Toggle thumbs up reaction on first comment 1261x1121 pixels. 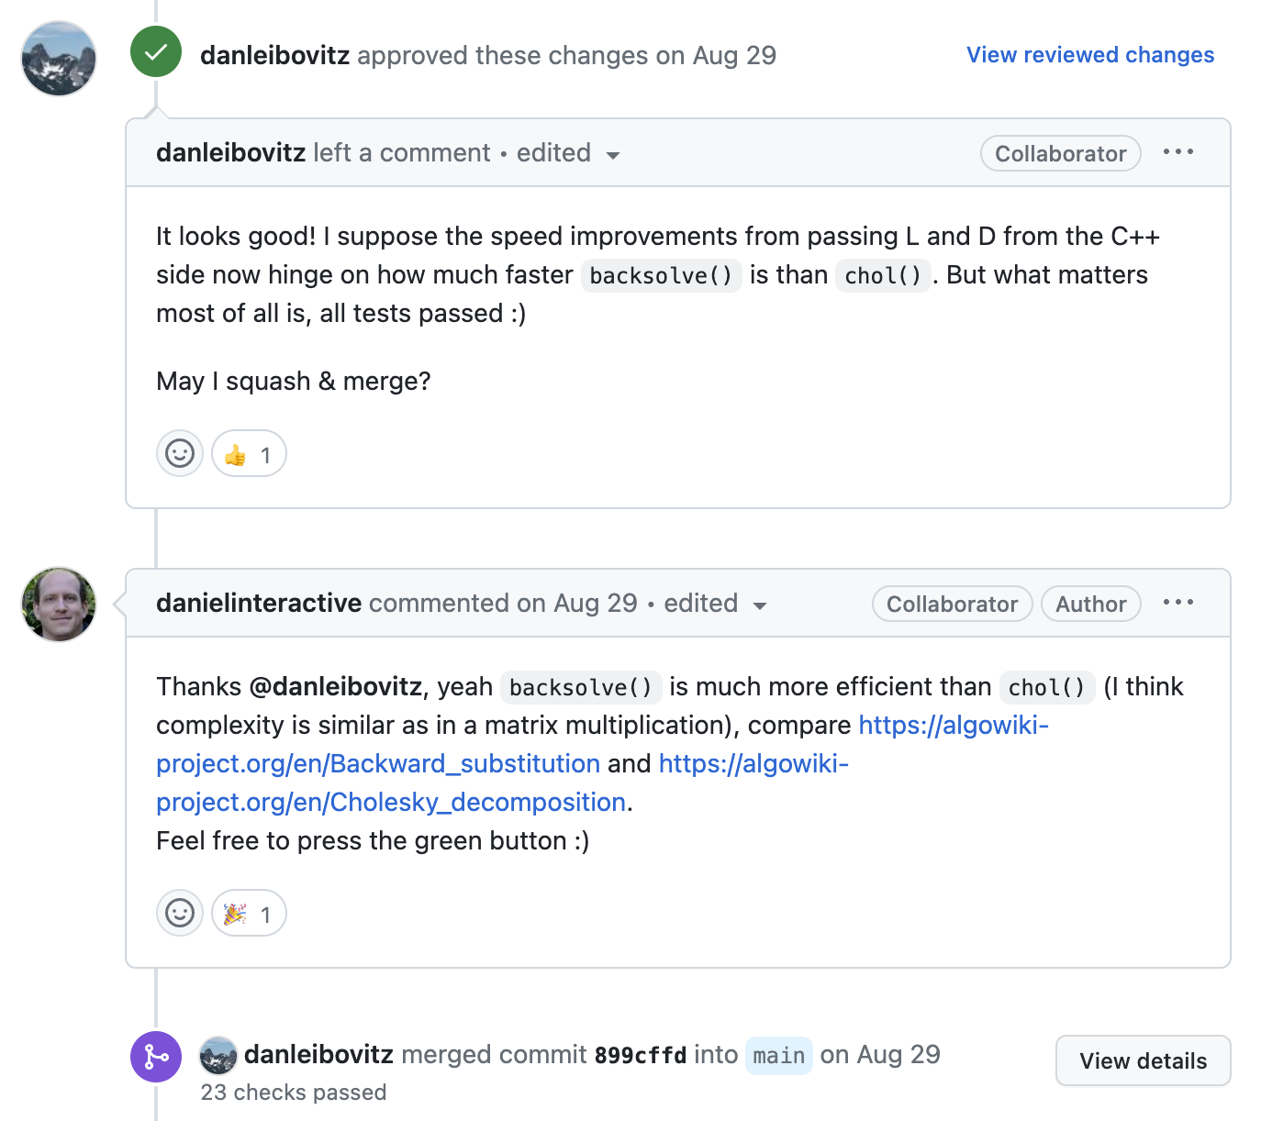pyautogui.click(x=249, y=454)
